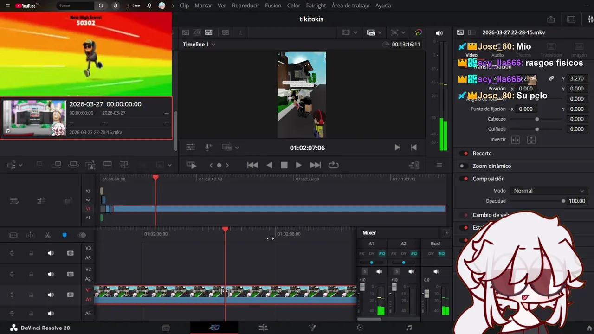Viewport: 594px width, 334px height.
Task: Click the YouTube Crear button
Action: [133, 6]
